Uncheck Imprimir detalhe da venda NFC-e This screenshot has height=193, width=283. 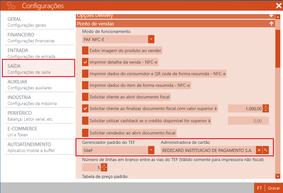[x=85, y=62]
